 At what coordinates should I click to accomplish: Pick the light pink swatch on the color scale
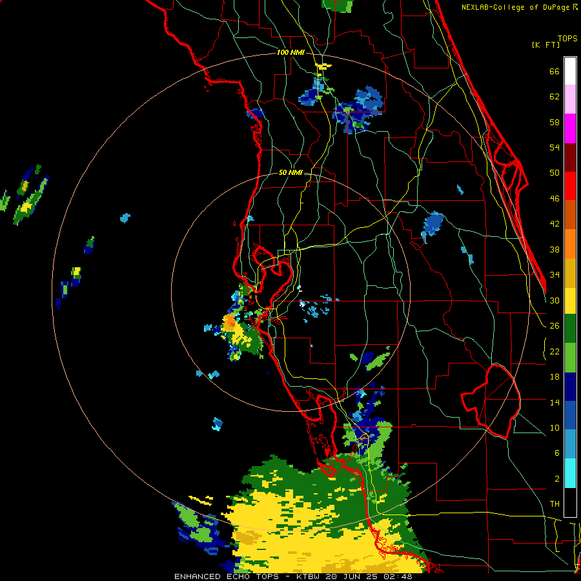(570, 99)
